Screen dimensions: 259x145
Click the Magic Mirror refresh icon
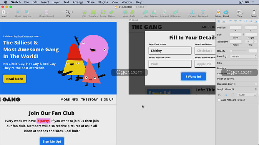[x=220, y=95]
